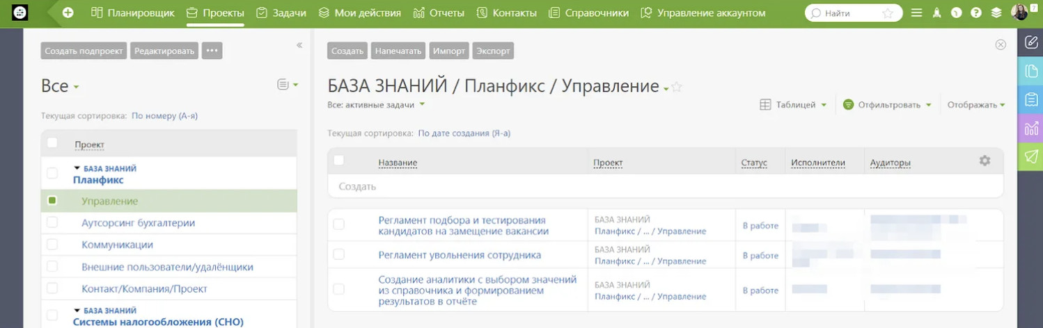Toggle select-all checkbox in tasks table header

pos(339,161)
